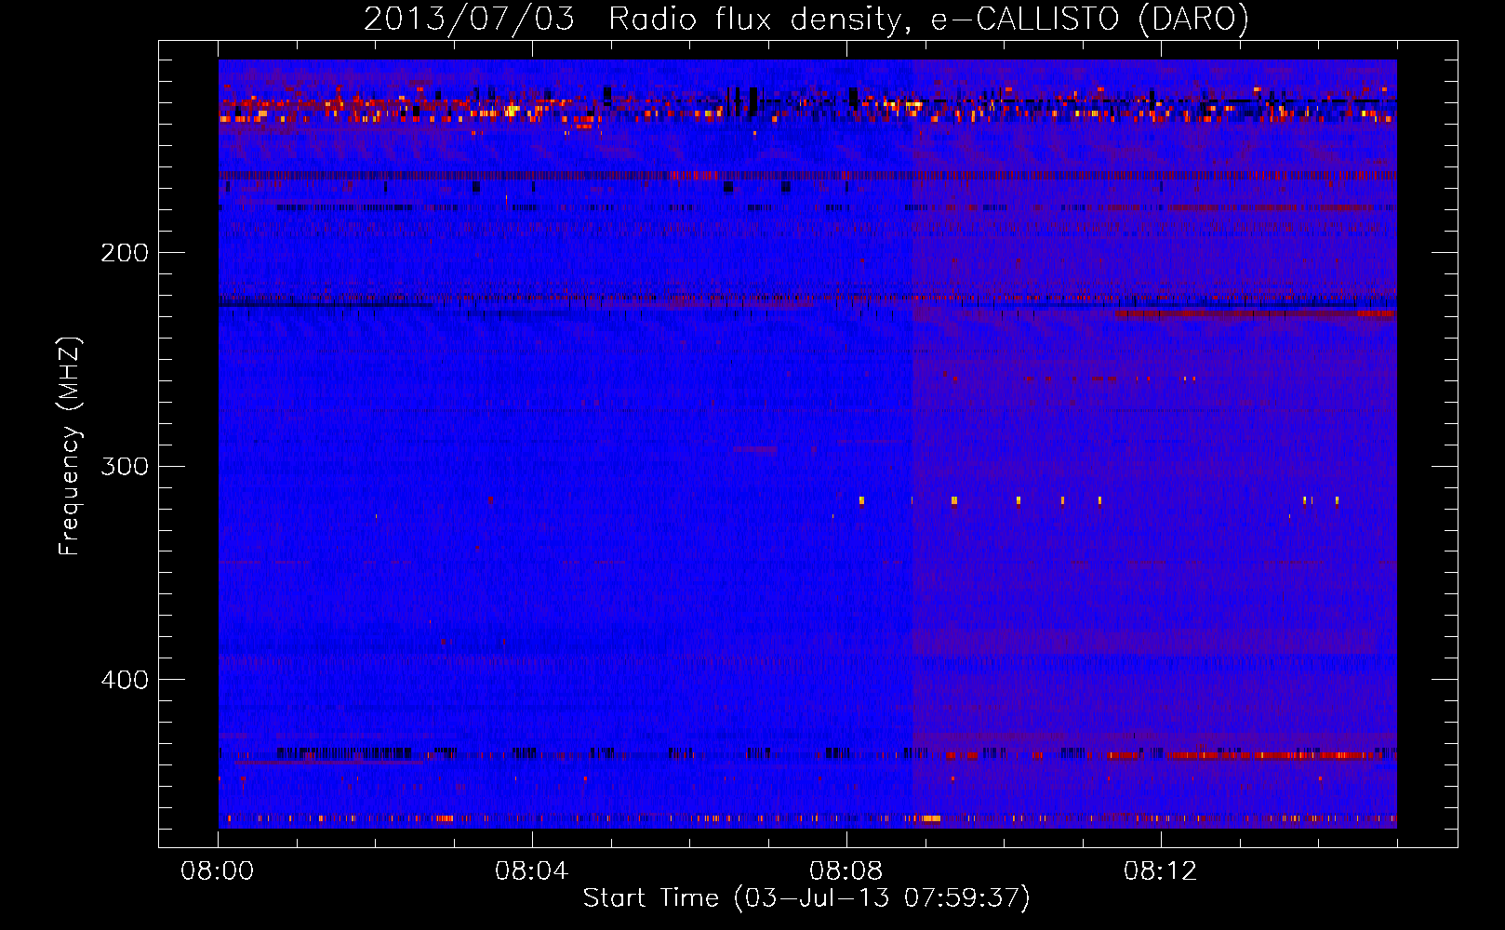1505x930 pixels.
Task: Select the 400 frequency axis label
Action: coord(125,681)
